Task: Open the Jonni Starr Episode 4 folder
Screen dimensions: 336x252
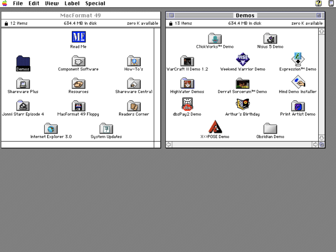Action: click(23, 106)
